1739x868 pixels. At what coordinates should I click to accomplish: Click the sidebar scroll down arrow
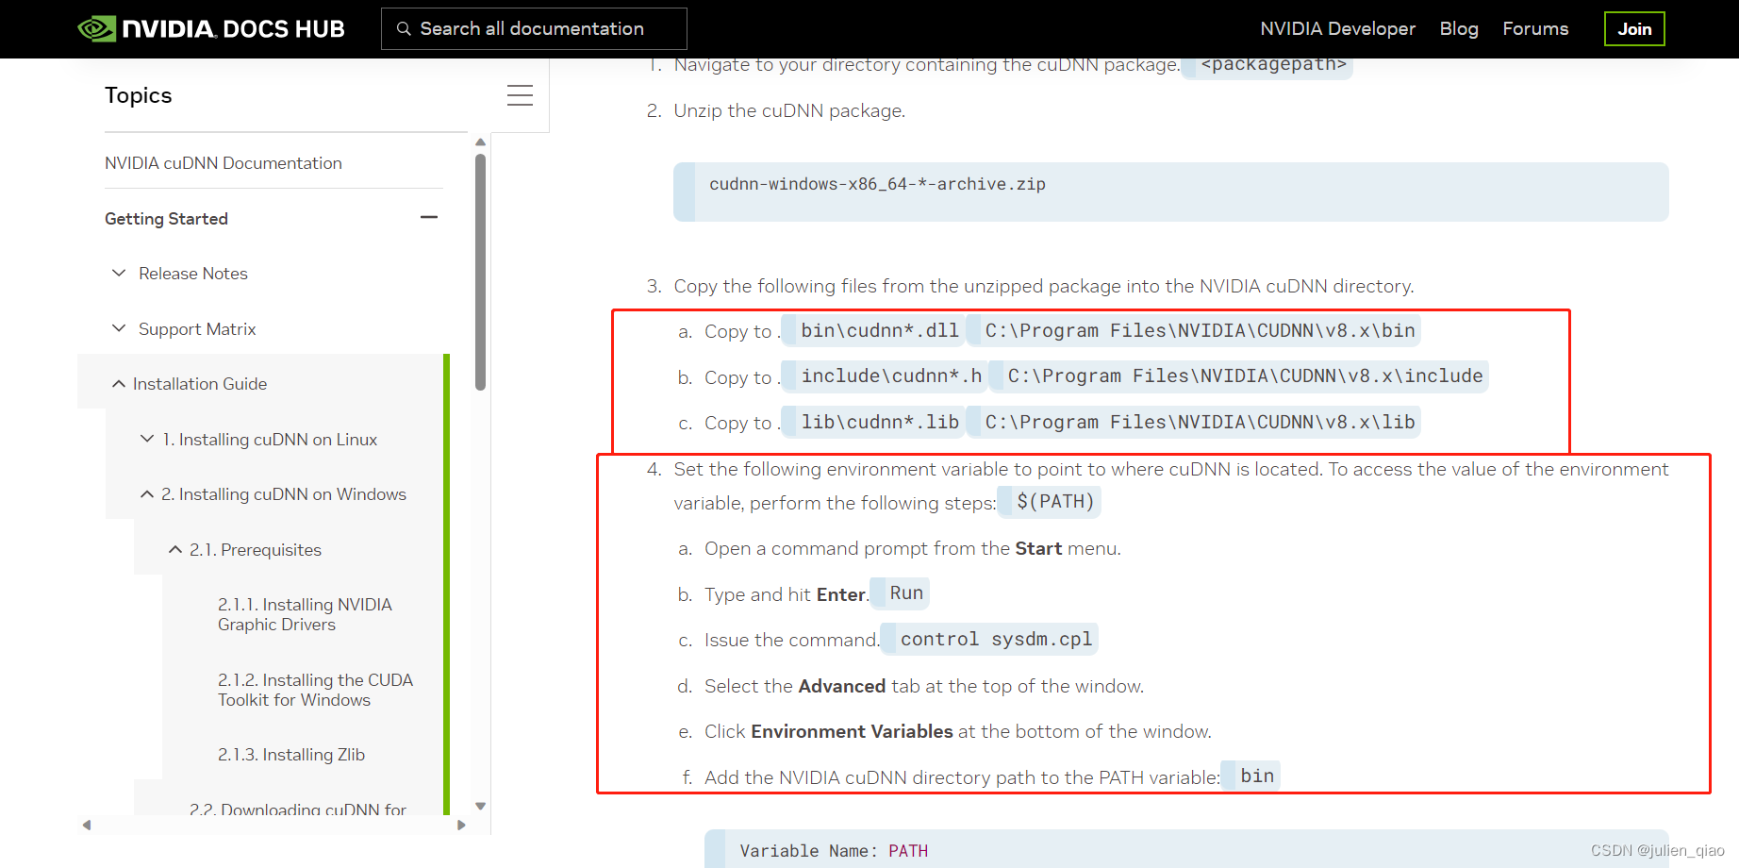[x=480, y=806]
